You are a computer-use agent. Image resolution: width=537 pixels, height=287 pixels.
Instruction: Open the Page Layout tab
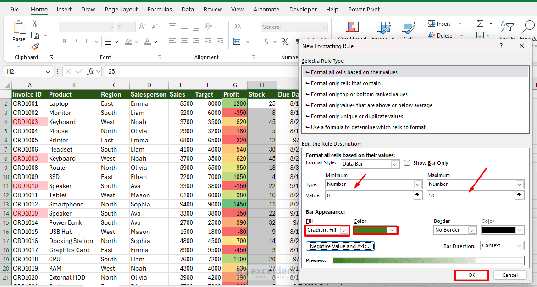(x=121, y=10)
